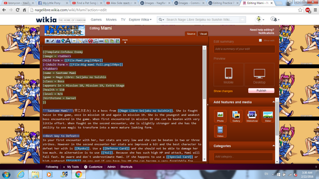The image size is (319, 179).
Task: Add photo toolbar icon in editor
Action: coord(106,41)
